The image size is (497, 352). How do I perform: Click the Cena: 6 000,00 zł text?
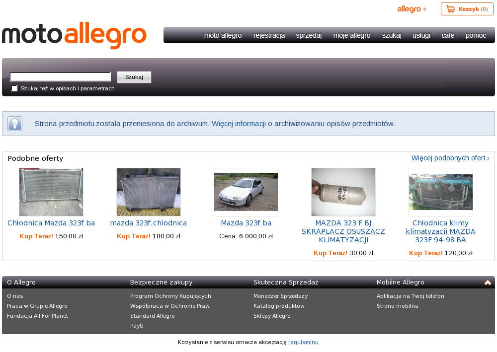(x=246, y=236)
